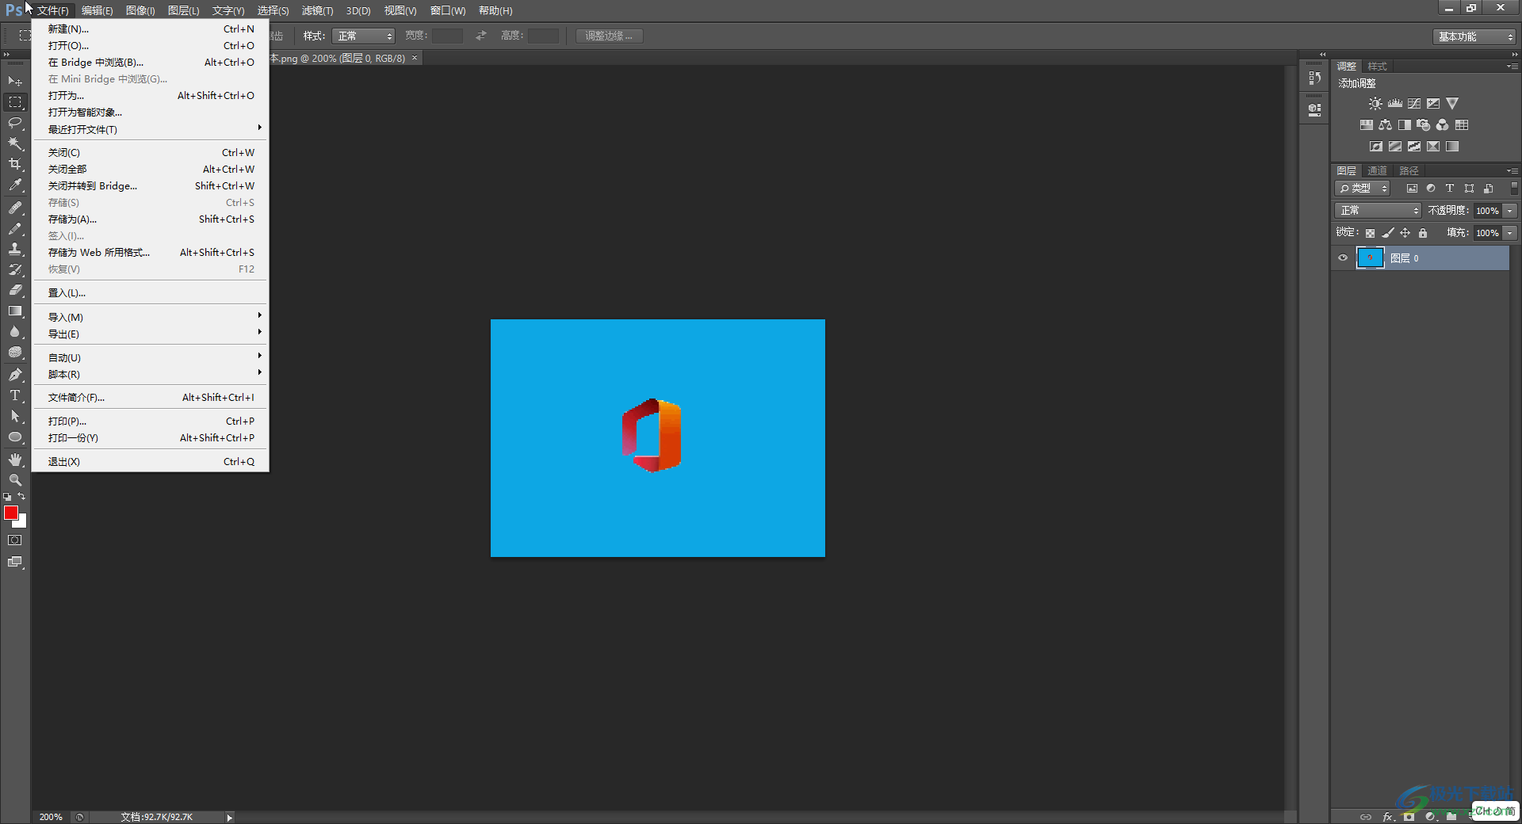Select the Brush tool
Viewport: 1522px width, 824px height.
(x=15, y=228)
